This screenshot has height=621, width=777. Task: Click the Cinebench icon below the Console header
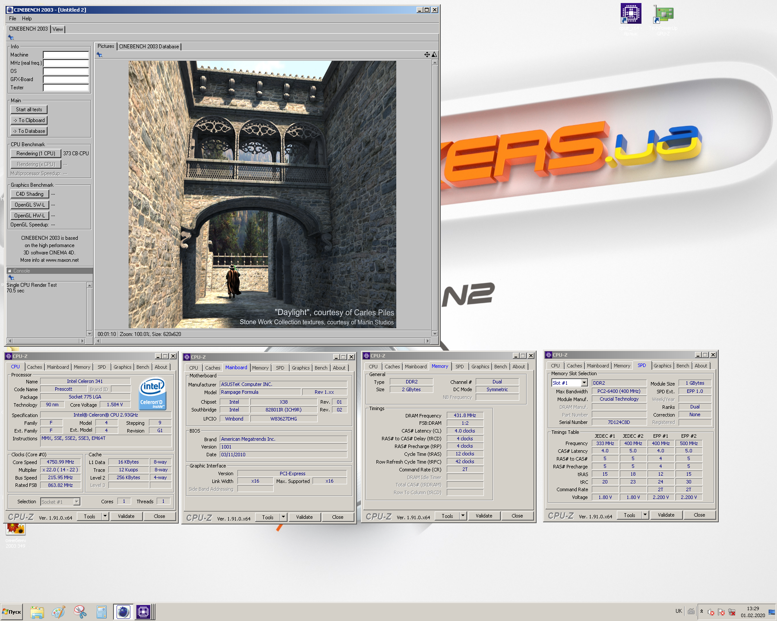coord(11,278)
